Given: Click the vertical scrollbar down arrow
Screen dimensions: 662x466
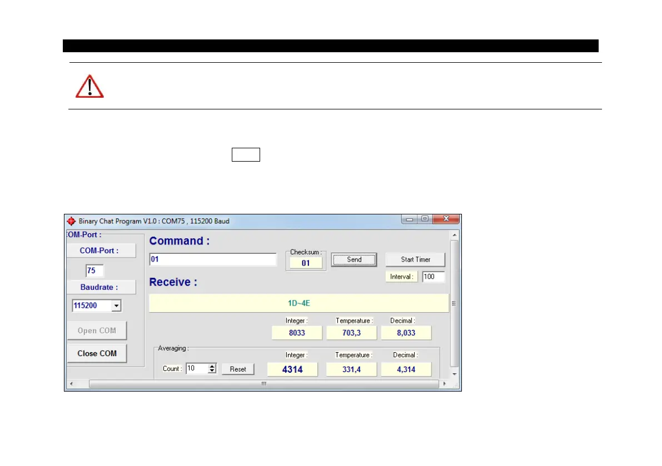Looking at the screenshot, I should pos(454,374).
